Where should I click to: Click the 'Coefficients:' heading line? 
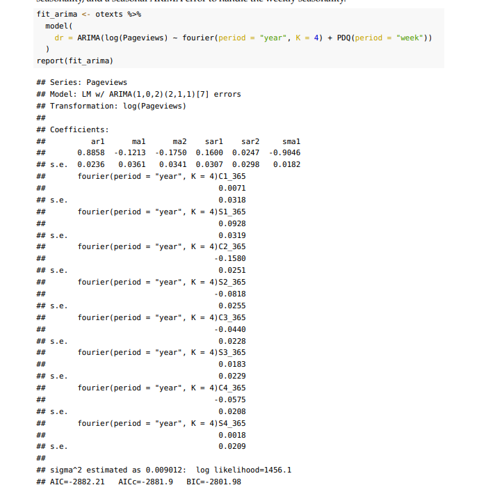80,130
